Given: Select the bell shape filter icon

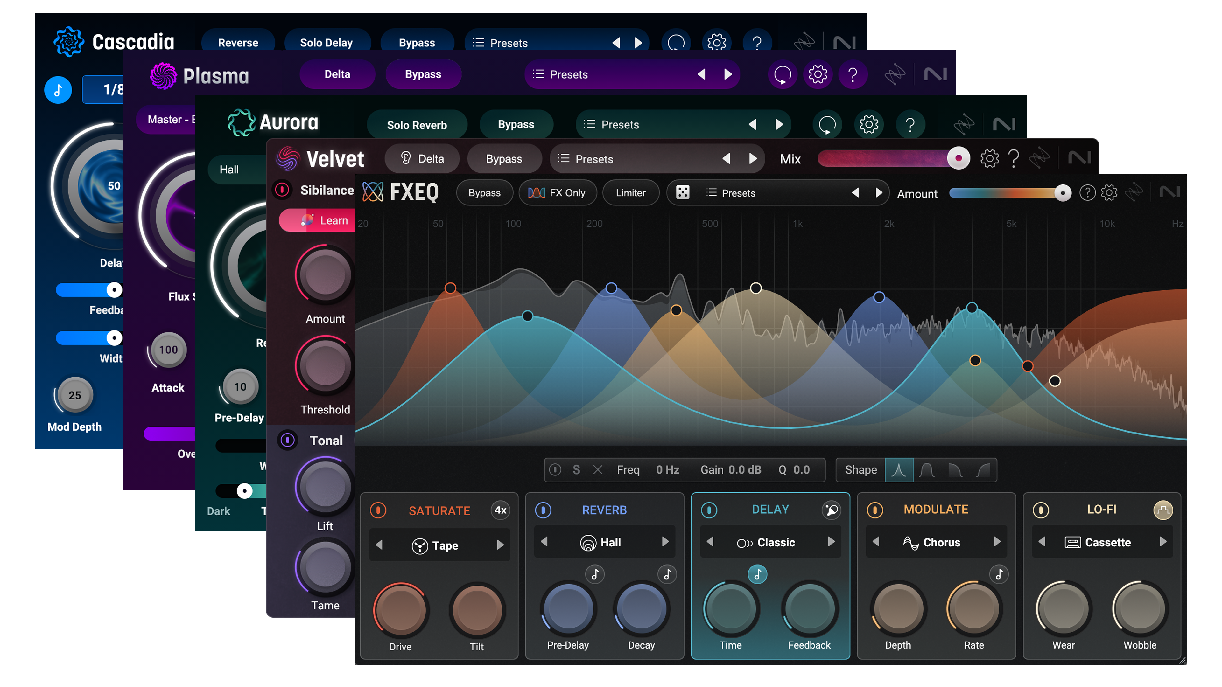Looking at the screenshot, I should pos(898,470).
